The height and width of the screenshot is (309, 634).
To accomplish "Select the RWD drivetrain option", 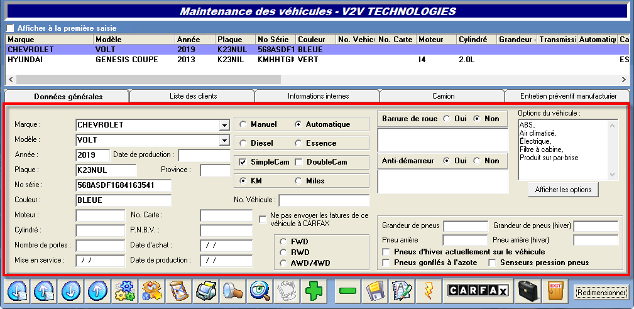I will click(x=283, y=252).
